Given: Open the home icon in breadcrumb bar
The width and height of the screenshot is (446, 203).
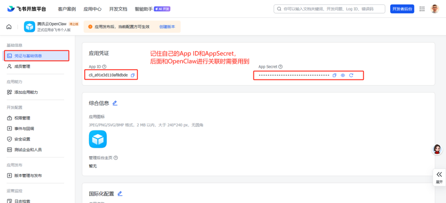Looking at the screenshot, I should coord(9,27).
